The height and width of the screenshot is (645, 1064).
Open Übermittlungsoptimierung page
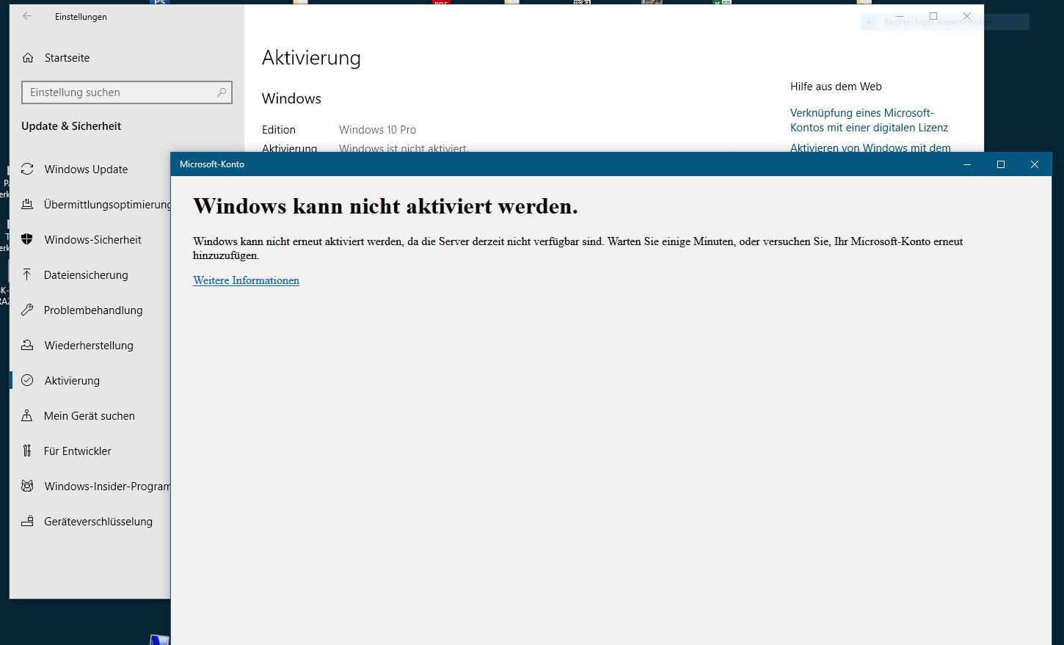(107, 205)
